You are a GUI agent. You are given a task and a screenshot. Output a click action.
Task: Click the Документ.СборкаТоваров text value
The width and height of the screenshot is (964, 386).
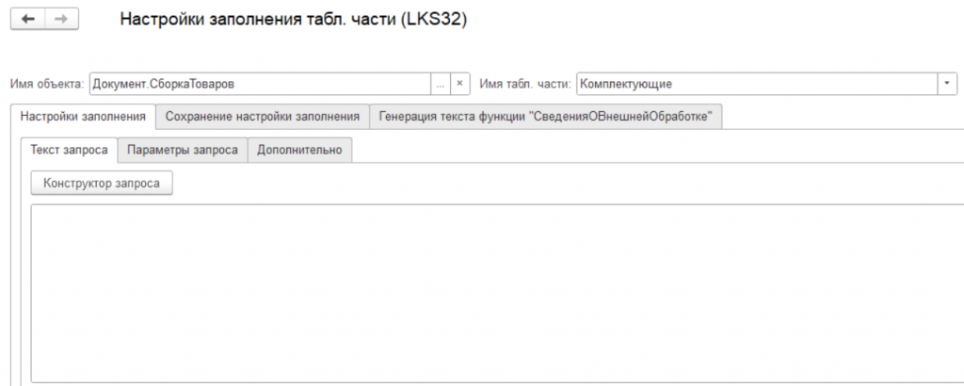click(163, 84)
